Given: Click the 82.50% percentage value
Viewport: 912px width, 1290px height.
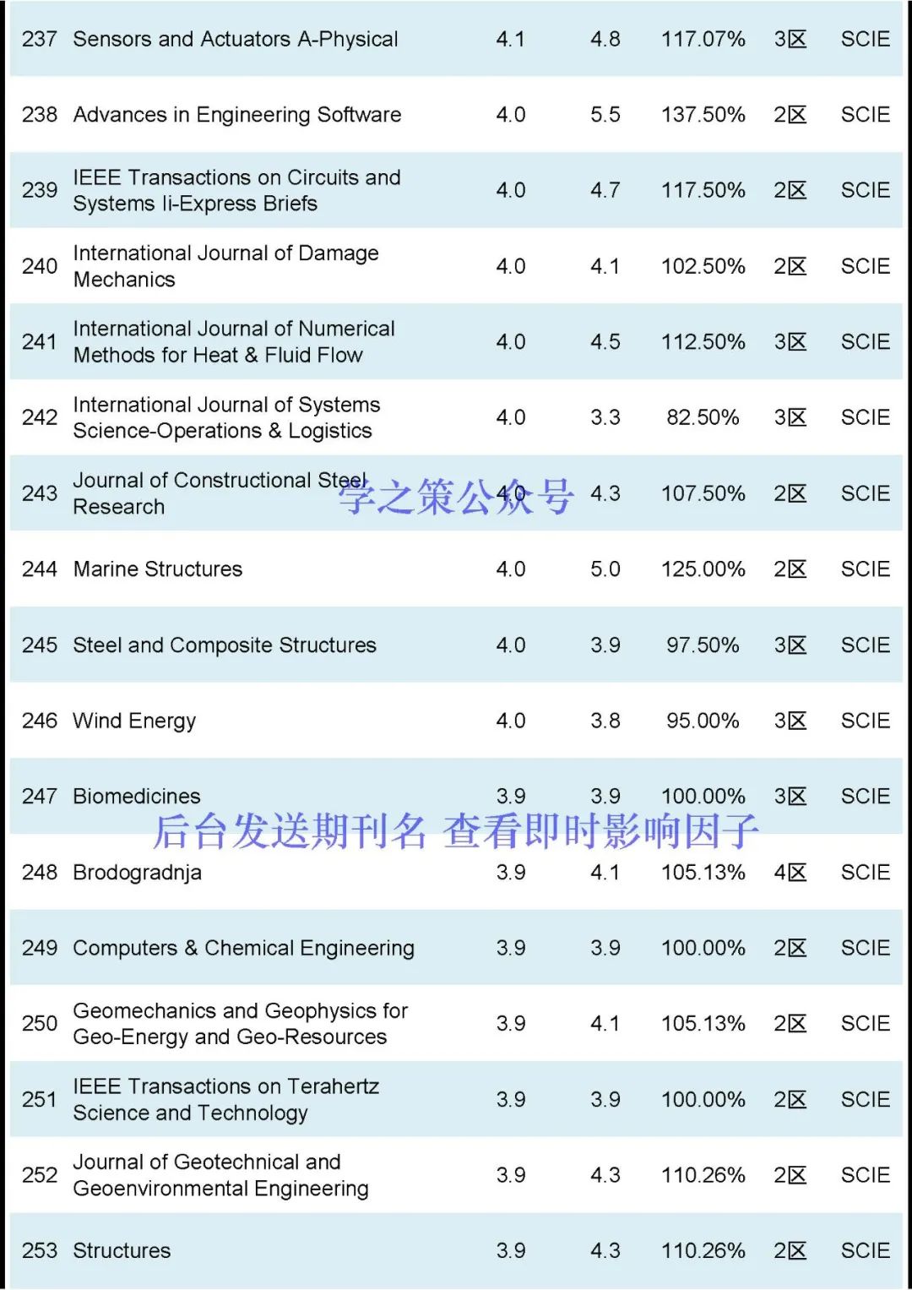Looking at the screenshot, I should (703, 417).
